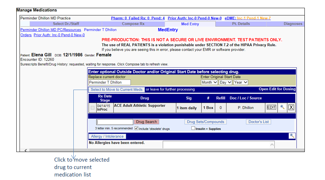Open the Doctor's List
The height and width of the screenshot is (180, 325).
pyautogui.click(x=258, y=122)
